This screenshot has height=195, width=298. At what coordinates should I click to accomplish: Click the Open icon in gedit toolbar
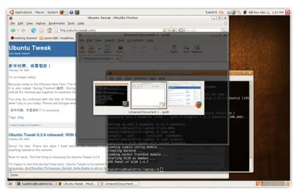click(91, 49)
